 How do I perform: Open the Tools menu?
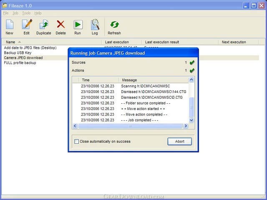26,13
